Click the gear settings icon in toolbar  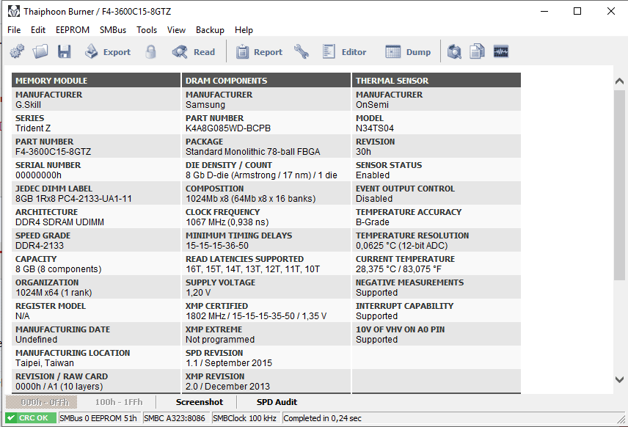17,51
